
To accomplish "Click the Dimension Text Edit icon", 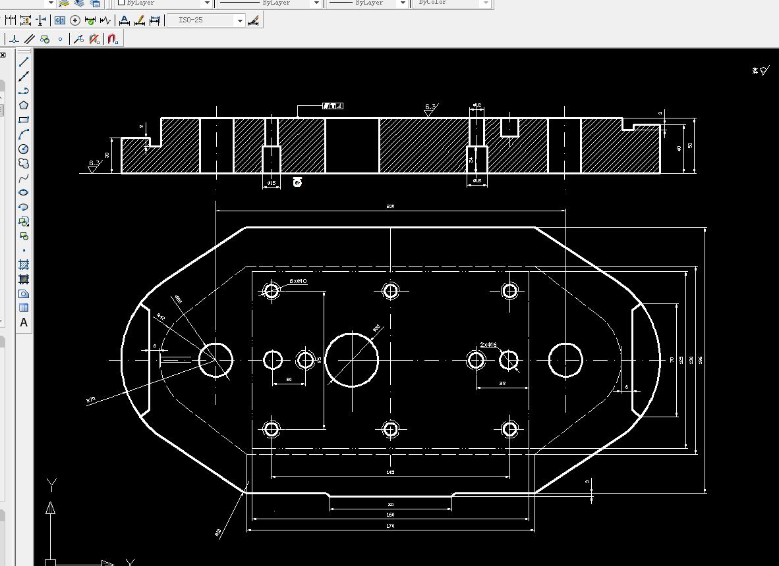I will coord(140,20).
